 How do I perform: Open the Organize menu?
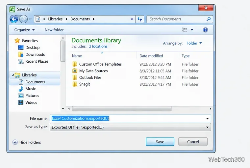point(24,30)
